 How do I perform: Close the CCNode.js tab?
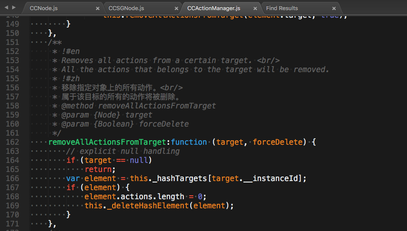pyautogui.click(x=97, y=9)
